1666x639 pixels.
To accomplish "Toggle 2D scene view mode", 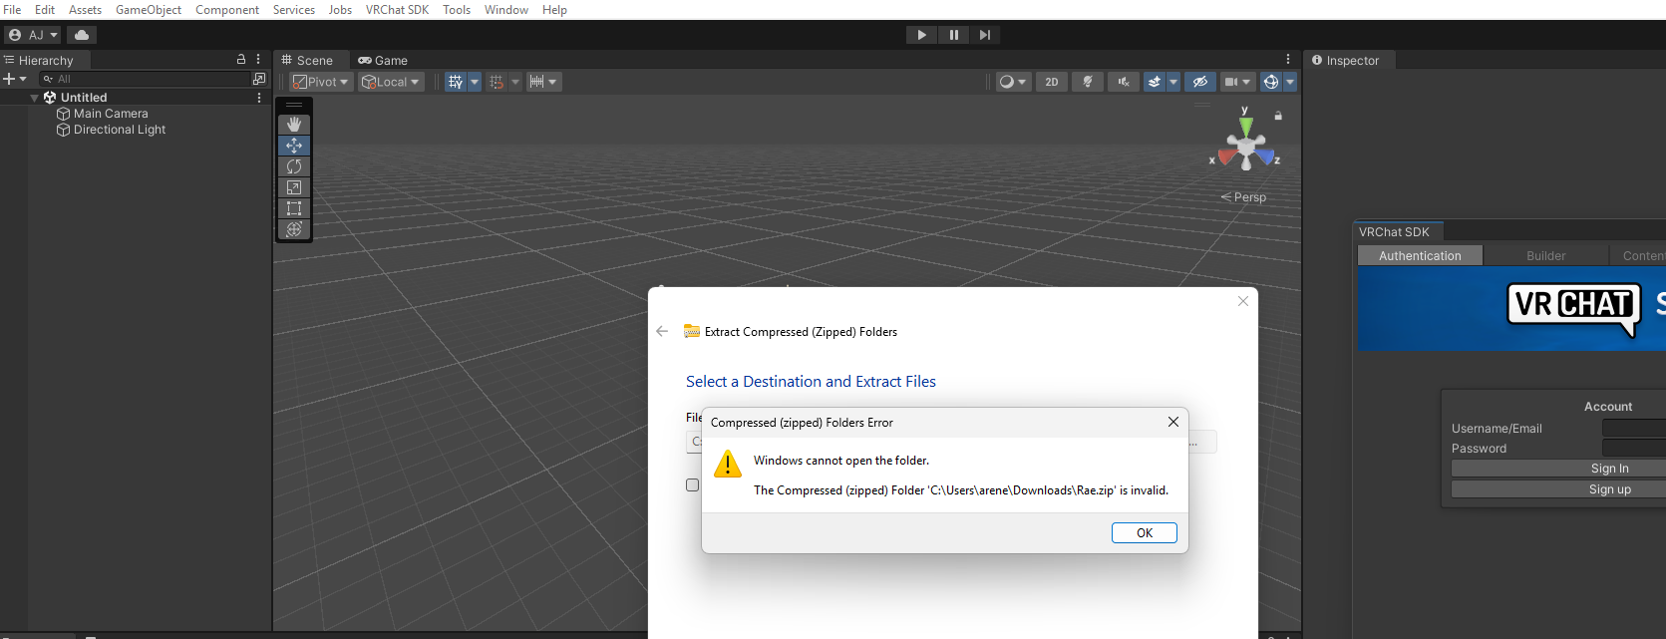I will [1052, 82].
